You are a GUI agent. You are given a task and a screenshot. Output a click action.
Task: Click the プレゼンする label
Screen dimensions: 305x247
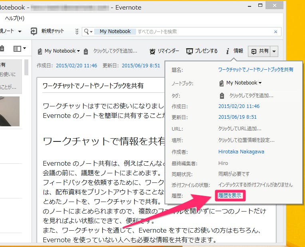pyautogui.click(x=206, y=51)
